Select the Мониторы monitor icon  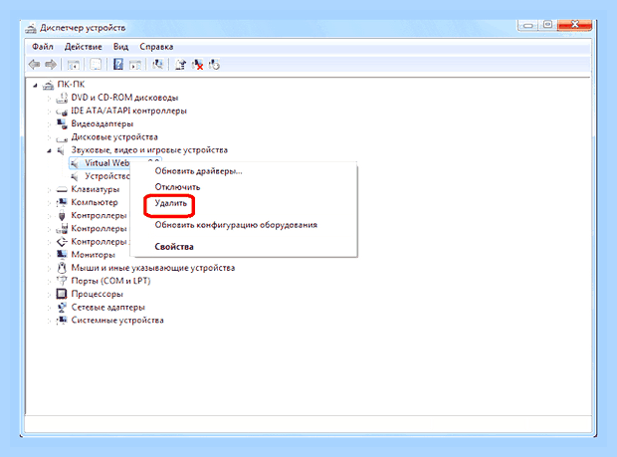[62, 255]
